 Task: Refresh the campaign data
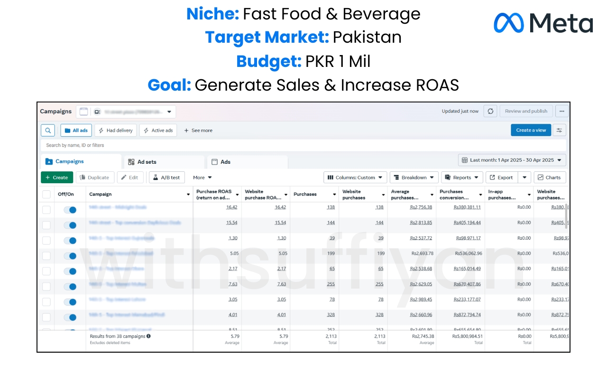(490, 112)
